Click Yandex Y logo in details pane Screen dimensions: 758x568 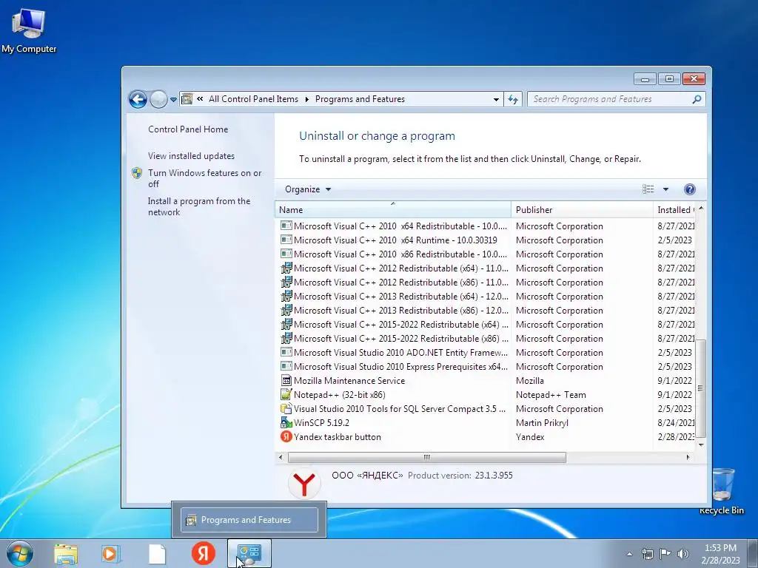point(304,484)
